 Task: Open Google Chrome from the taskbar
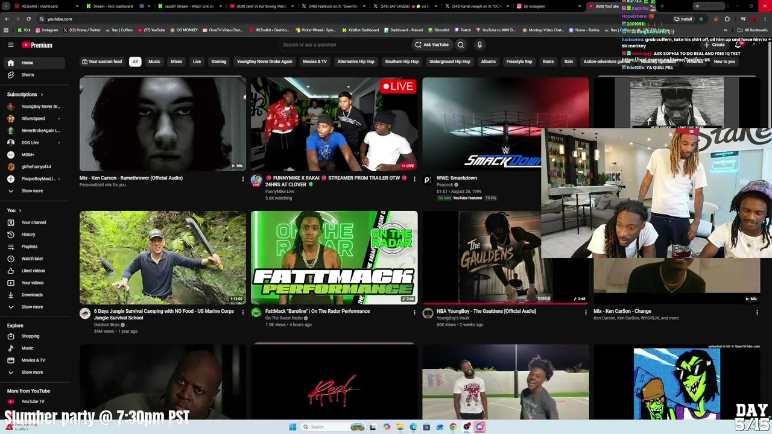(x=453, y=427)
